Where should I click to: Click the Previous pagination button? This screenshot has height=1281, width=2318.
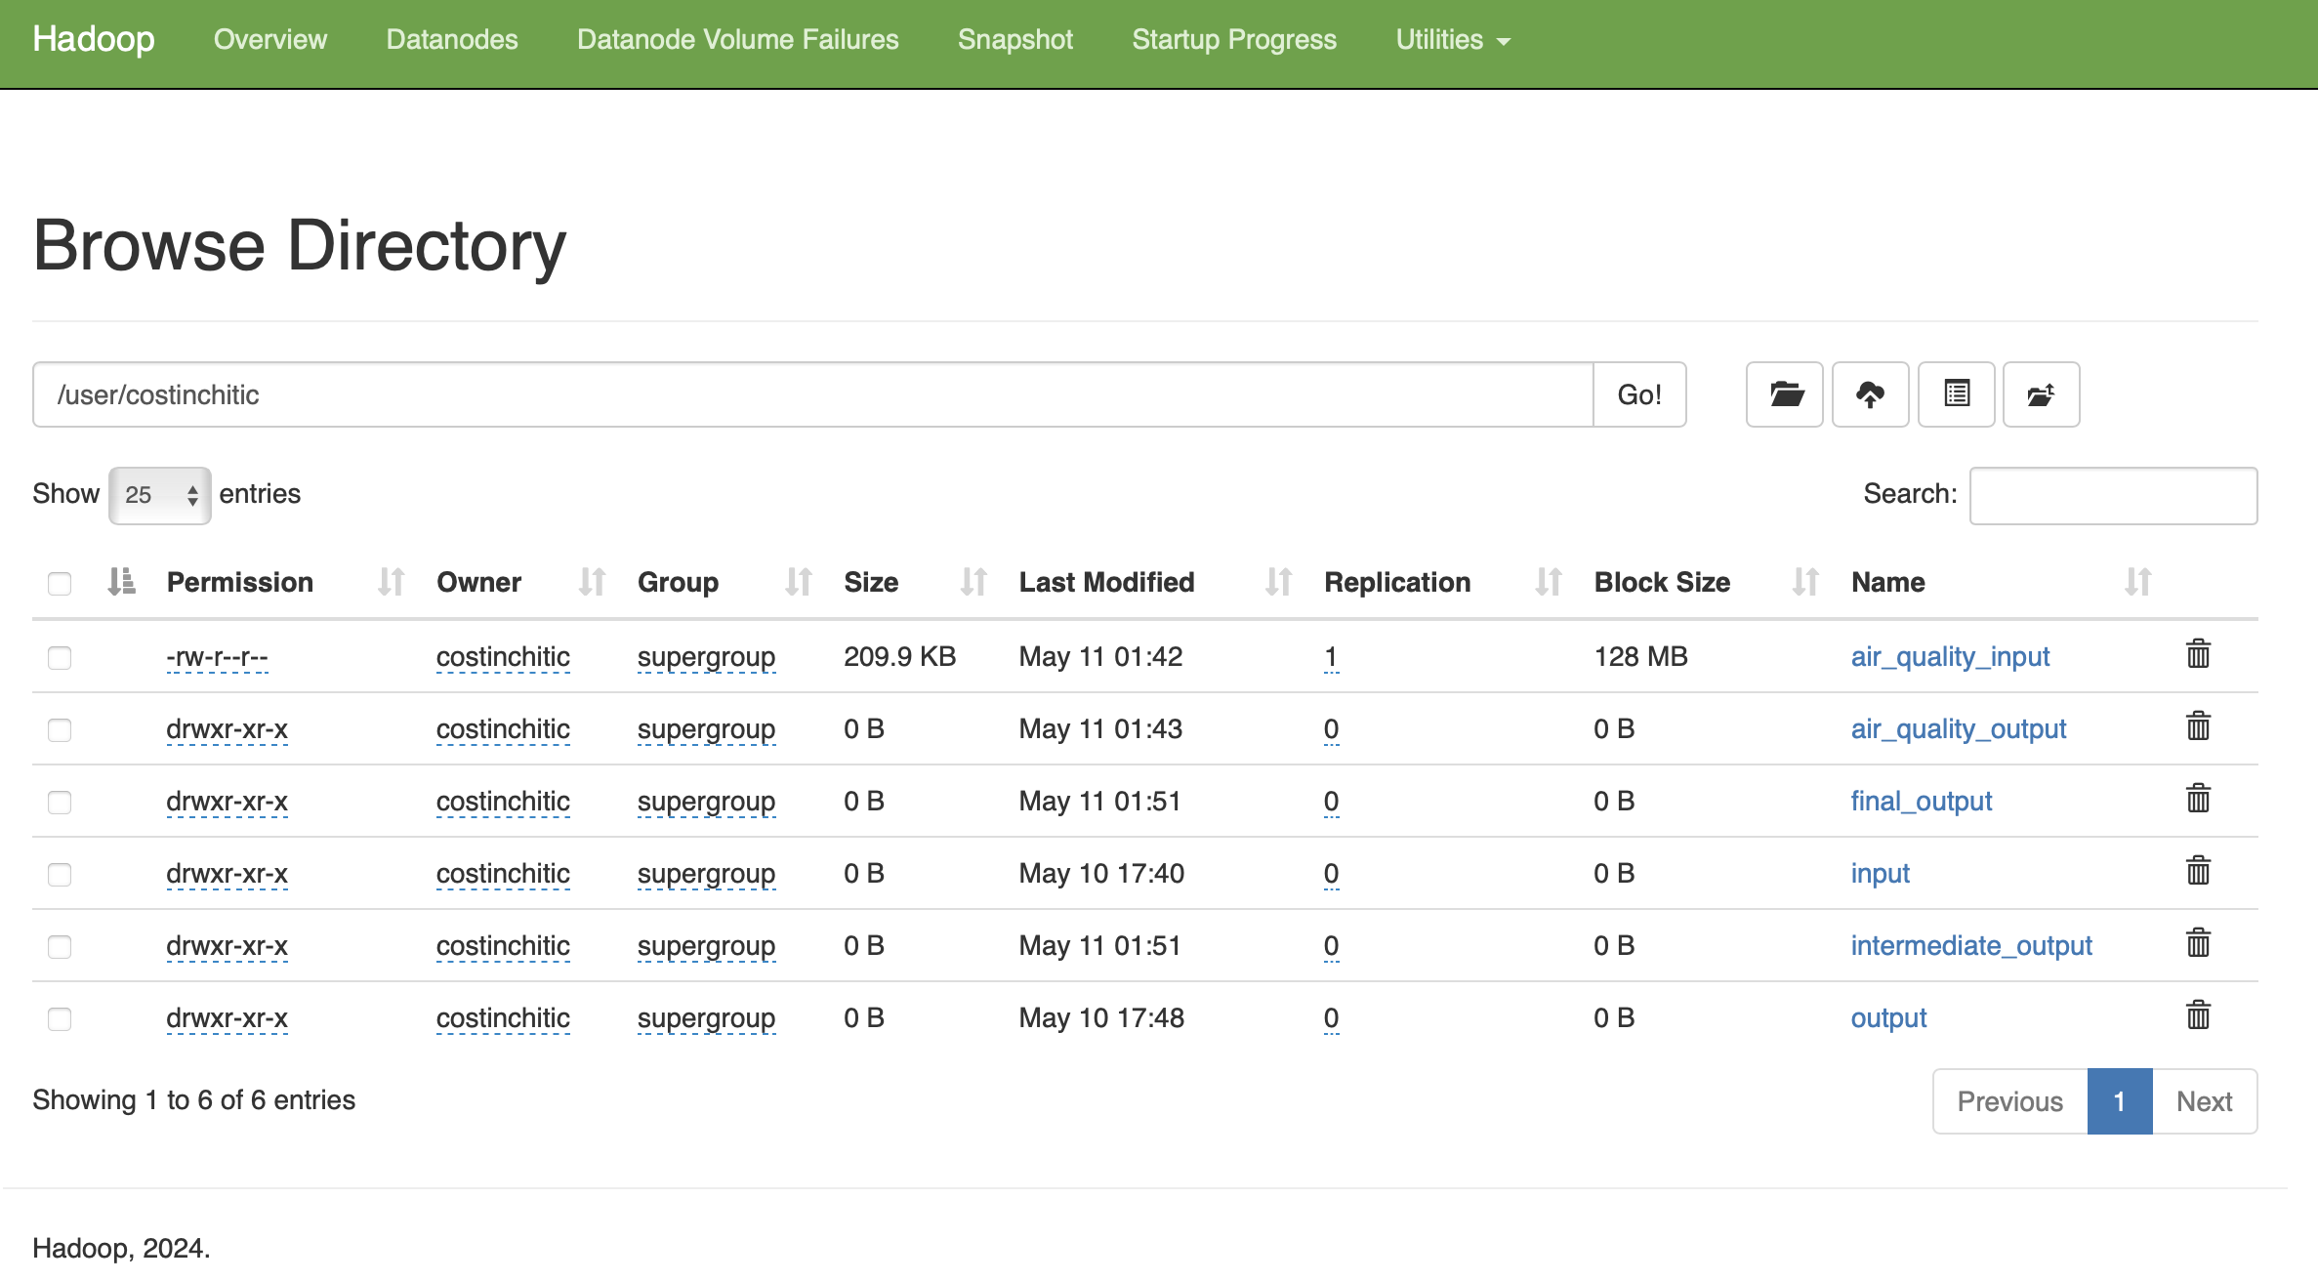(x=2010, y=1101)
